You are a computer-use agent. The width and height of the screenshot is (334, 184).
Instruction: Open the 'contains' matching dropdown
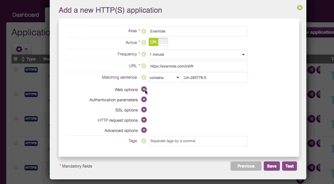click(165, 78)
